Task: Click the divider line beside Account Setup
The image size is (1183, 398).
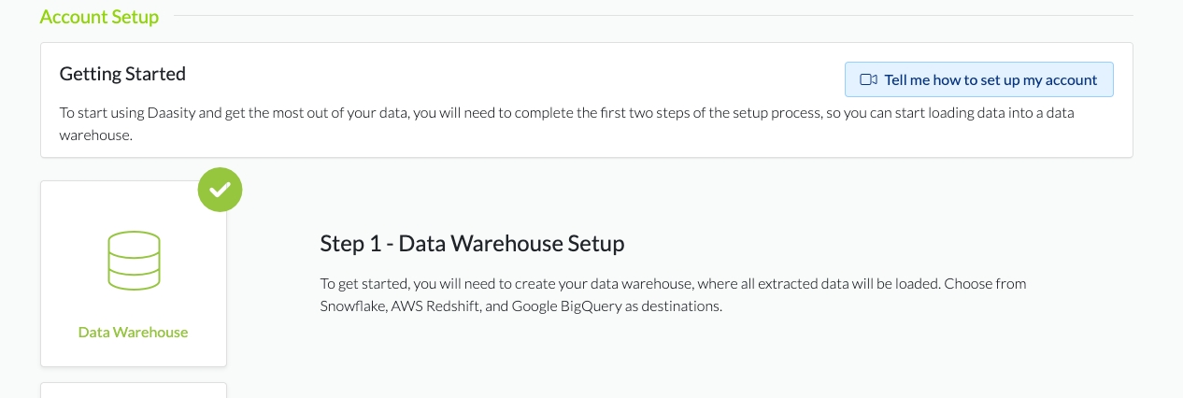Action: click(654, 16)
